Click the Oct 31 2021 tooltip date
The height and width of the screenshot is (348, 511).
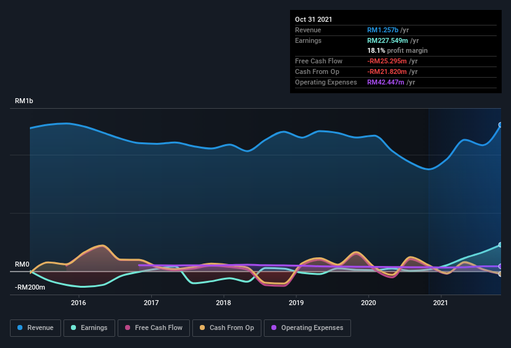[314, 19]
